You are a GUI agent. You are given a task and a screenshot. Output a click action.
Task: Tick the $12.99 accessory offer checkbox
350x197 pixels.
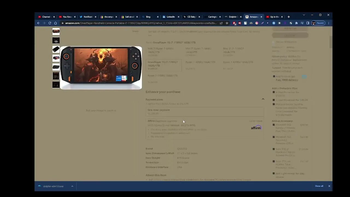coord(274,149)
